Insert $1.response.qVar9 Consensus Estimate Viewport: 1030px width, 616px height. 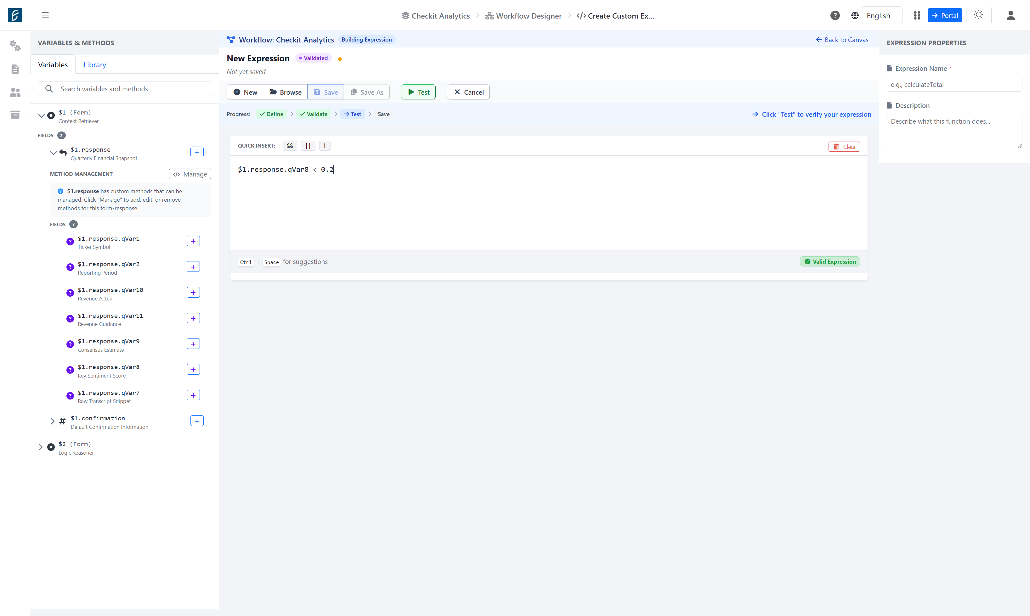pos(193,344)
